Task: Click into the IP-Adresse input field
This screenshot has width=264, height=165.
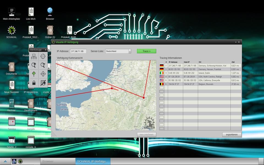Action: point(78,51)
